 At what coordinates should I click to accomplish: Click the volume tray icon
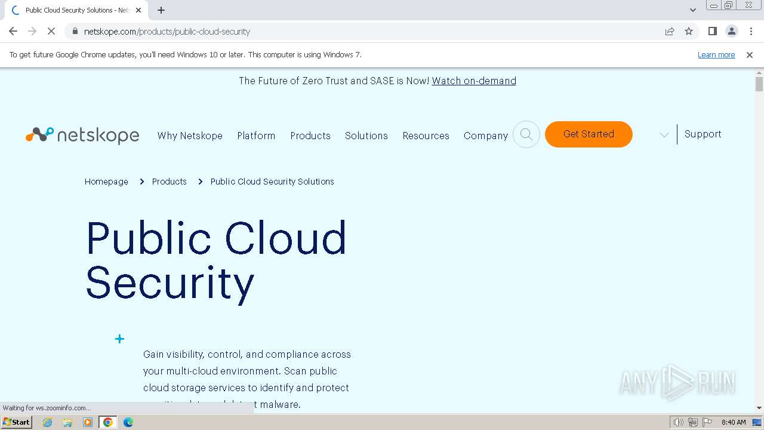678,422
